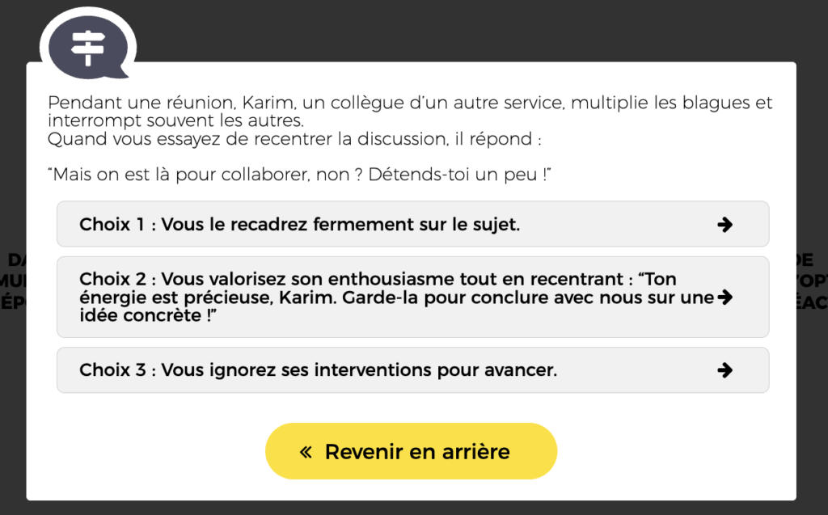The width and height of the screenshot is (828, 515).
Task: Click the dark overlay above the dialog
Action: 485,28
